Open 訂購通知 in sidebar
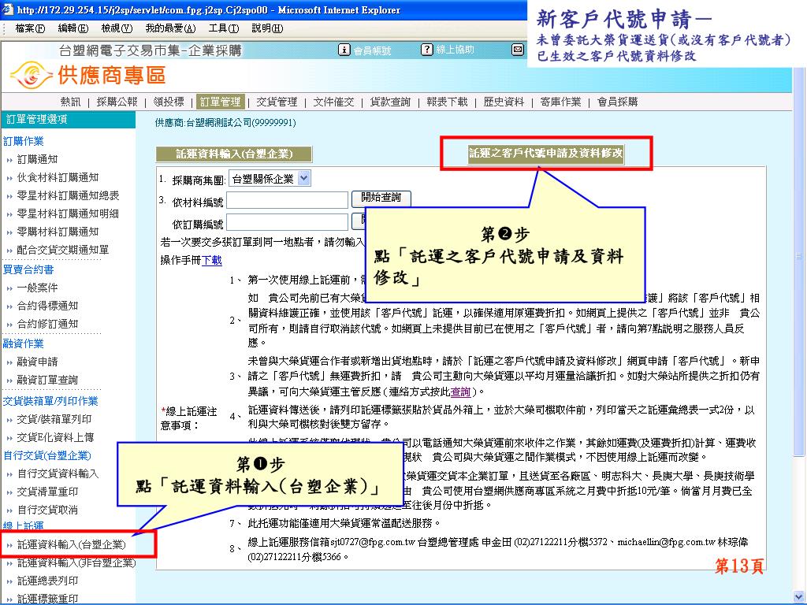807x605 pixels. (x=37, y=159)
